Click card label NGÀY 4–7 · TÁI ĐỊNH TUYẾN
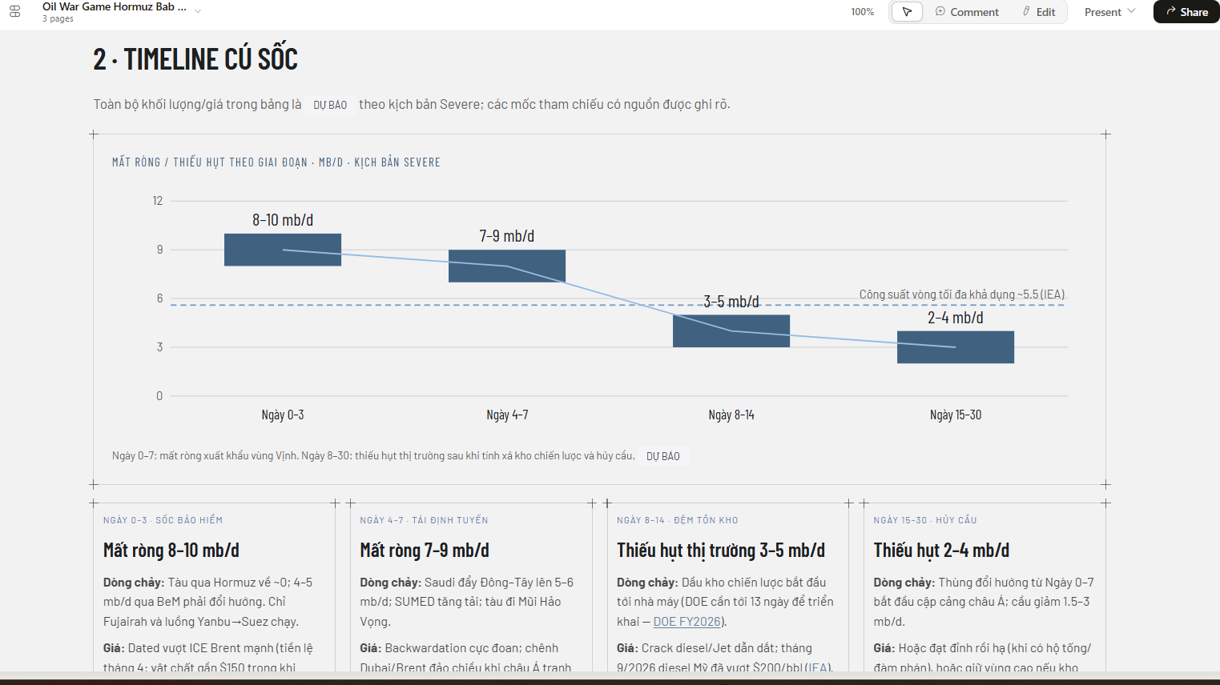1220x685 pixels. point(424,520)
